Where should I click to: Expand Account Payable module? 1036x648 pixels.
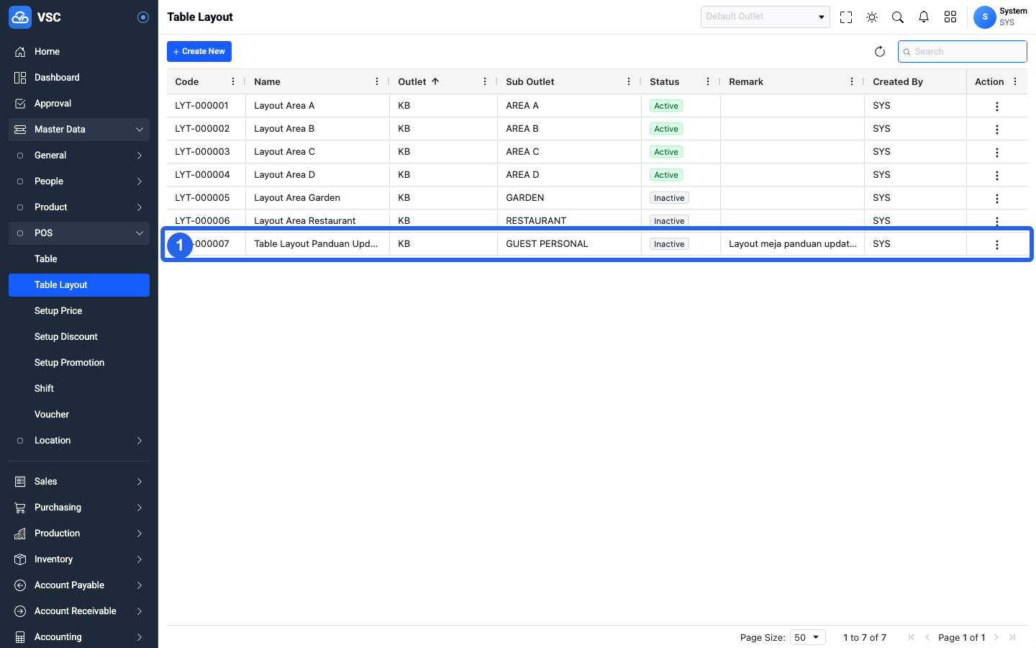(x=79, y=585)
